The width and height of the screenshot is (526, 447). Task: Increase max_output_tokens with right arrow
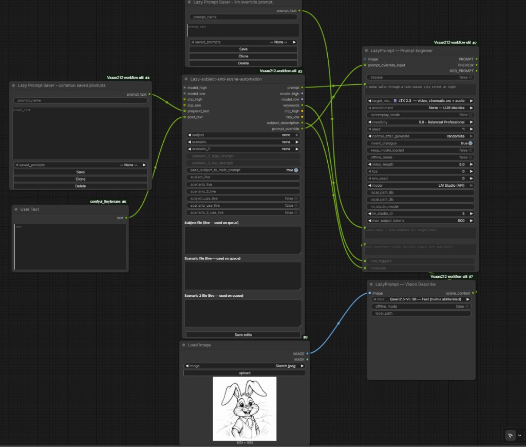(472, 221)
